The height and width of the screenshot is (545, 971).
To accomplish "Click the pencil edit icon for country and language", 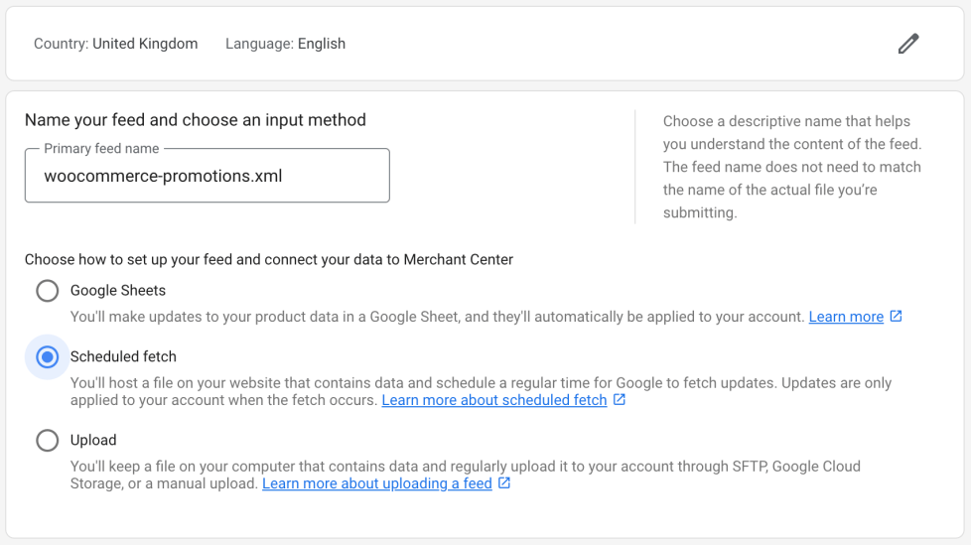I will (x=908, y=44).
